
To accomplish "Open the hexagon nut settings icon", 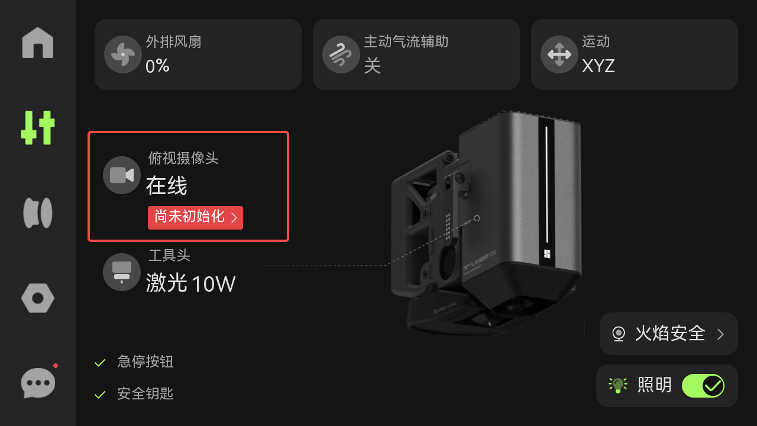I will pyautogui.click(x=38, y=298).
